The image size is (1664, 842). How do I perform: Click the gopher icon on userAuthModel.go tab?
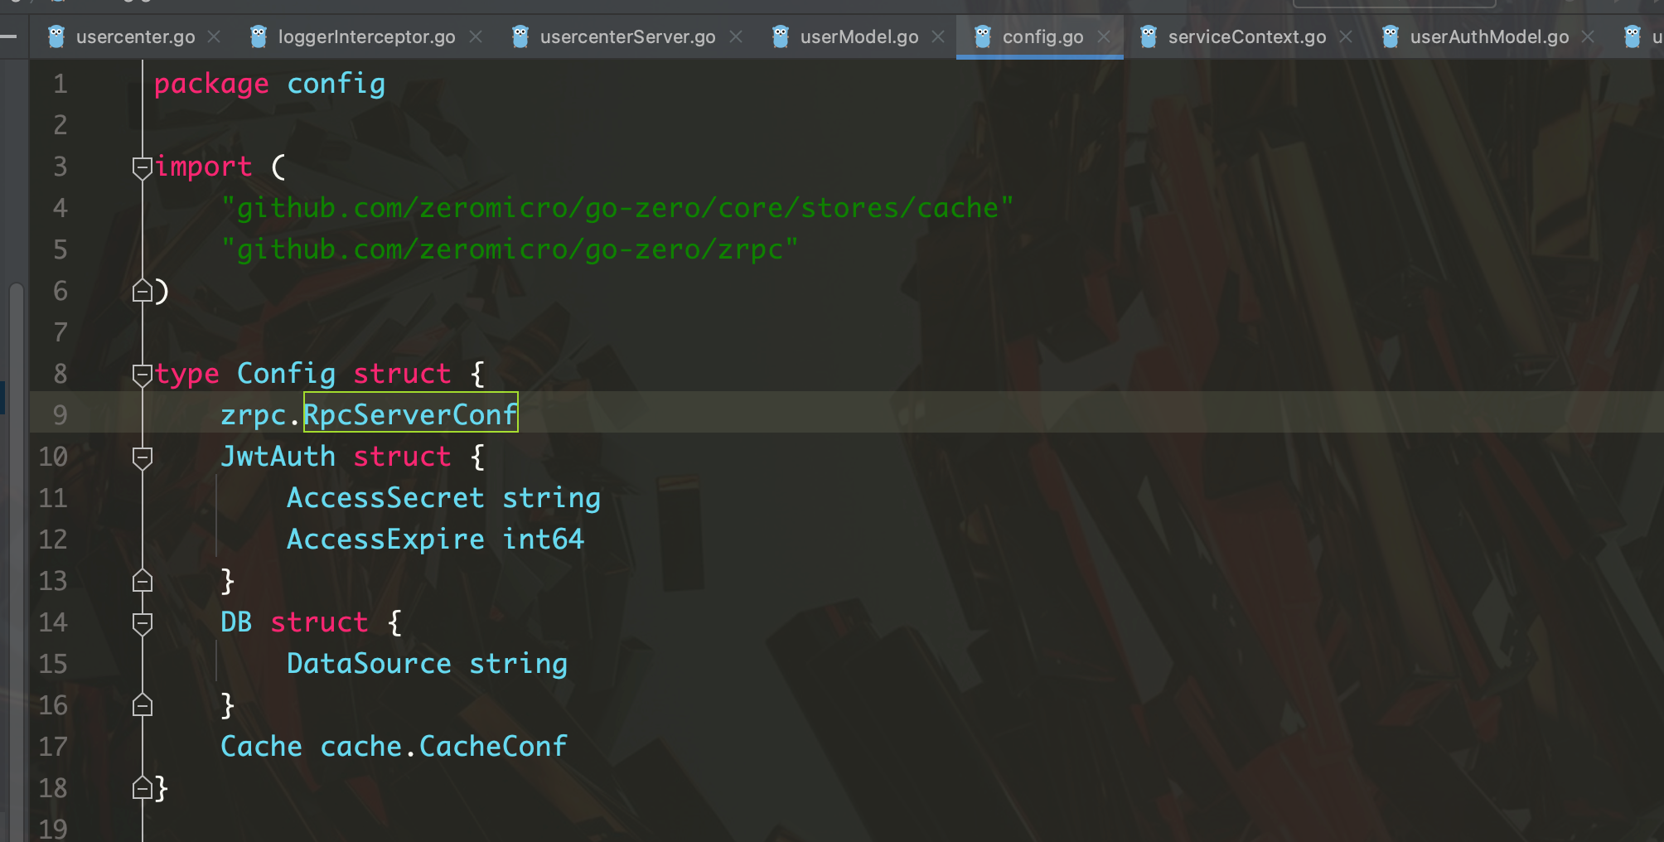(1391, 36)
